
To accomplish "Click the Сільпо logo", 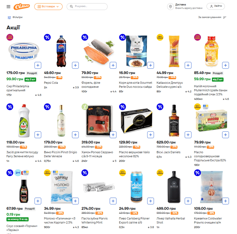I will [x=24, y=6].
